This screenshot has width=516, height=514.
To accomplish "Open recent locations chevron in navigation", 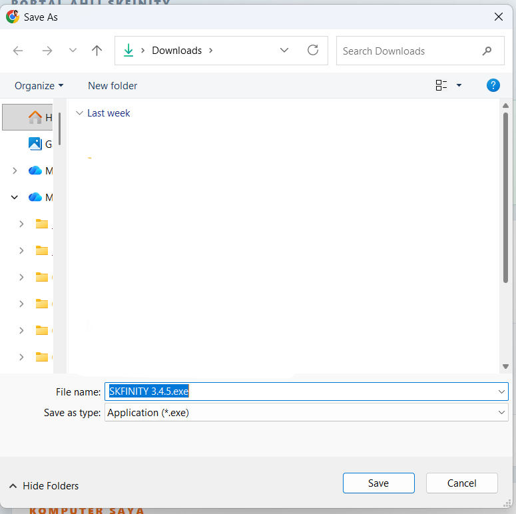I will point(73,51).
